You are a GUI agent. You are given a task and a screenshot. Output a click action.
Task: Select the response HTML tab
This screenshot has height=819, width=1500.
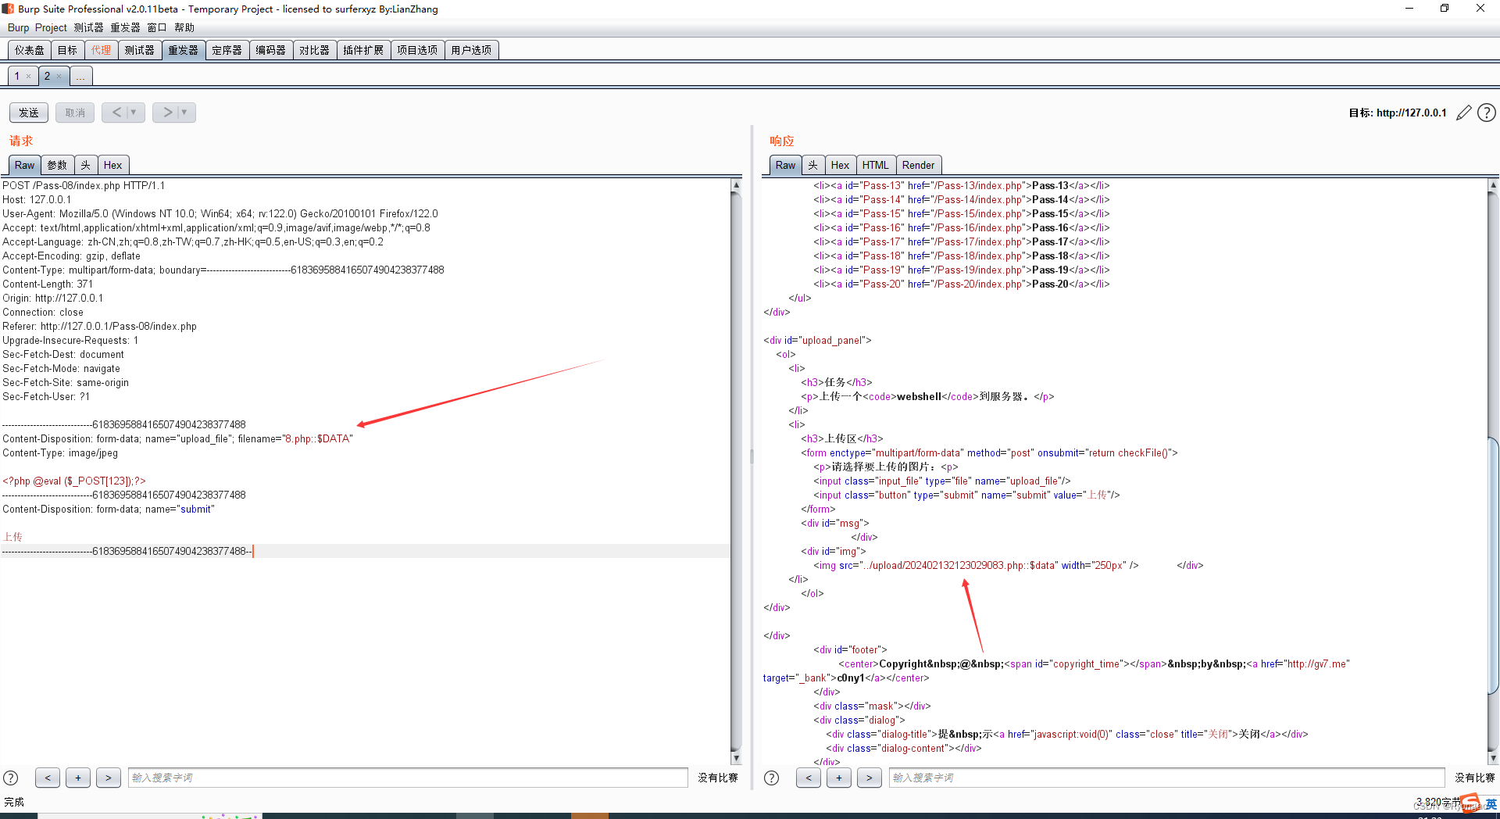click(x=875, y=165)
